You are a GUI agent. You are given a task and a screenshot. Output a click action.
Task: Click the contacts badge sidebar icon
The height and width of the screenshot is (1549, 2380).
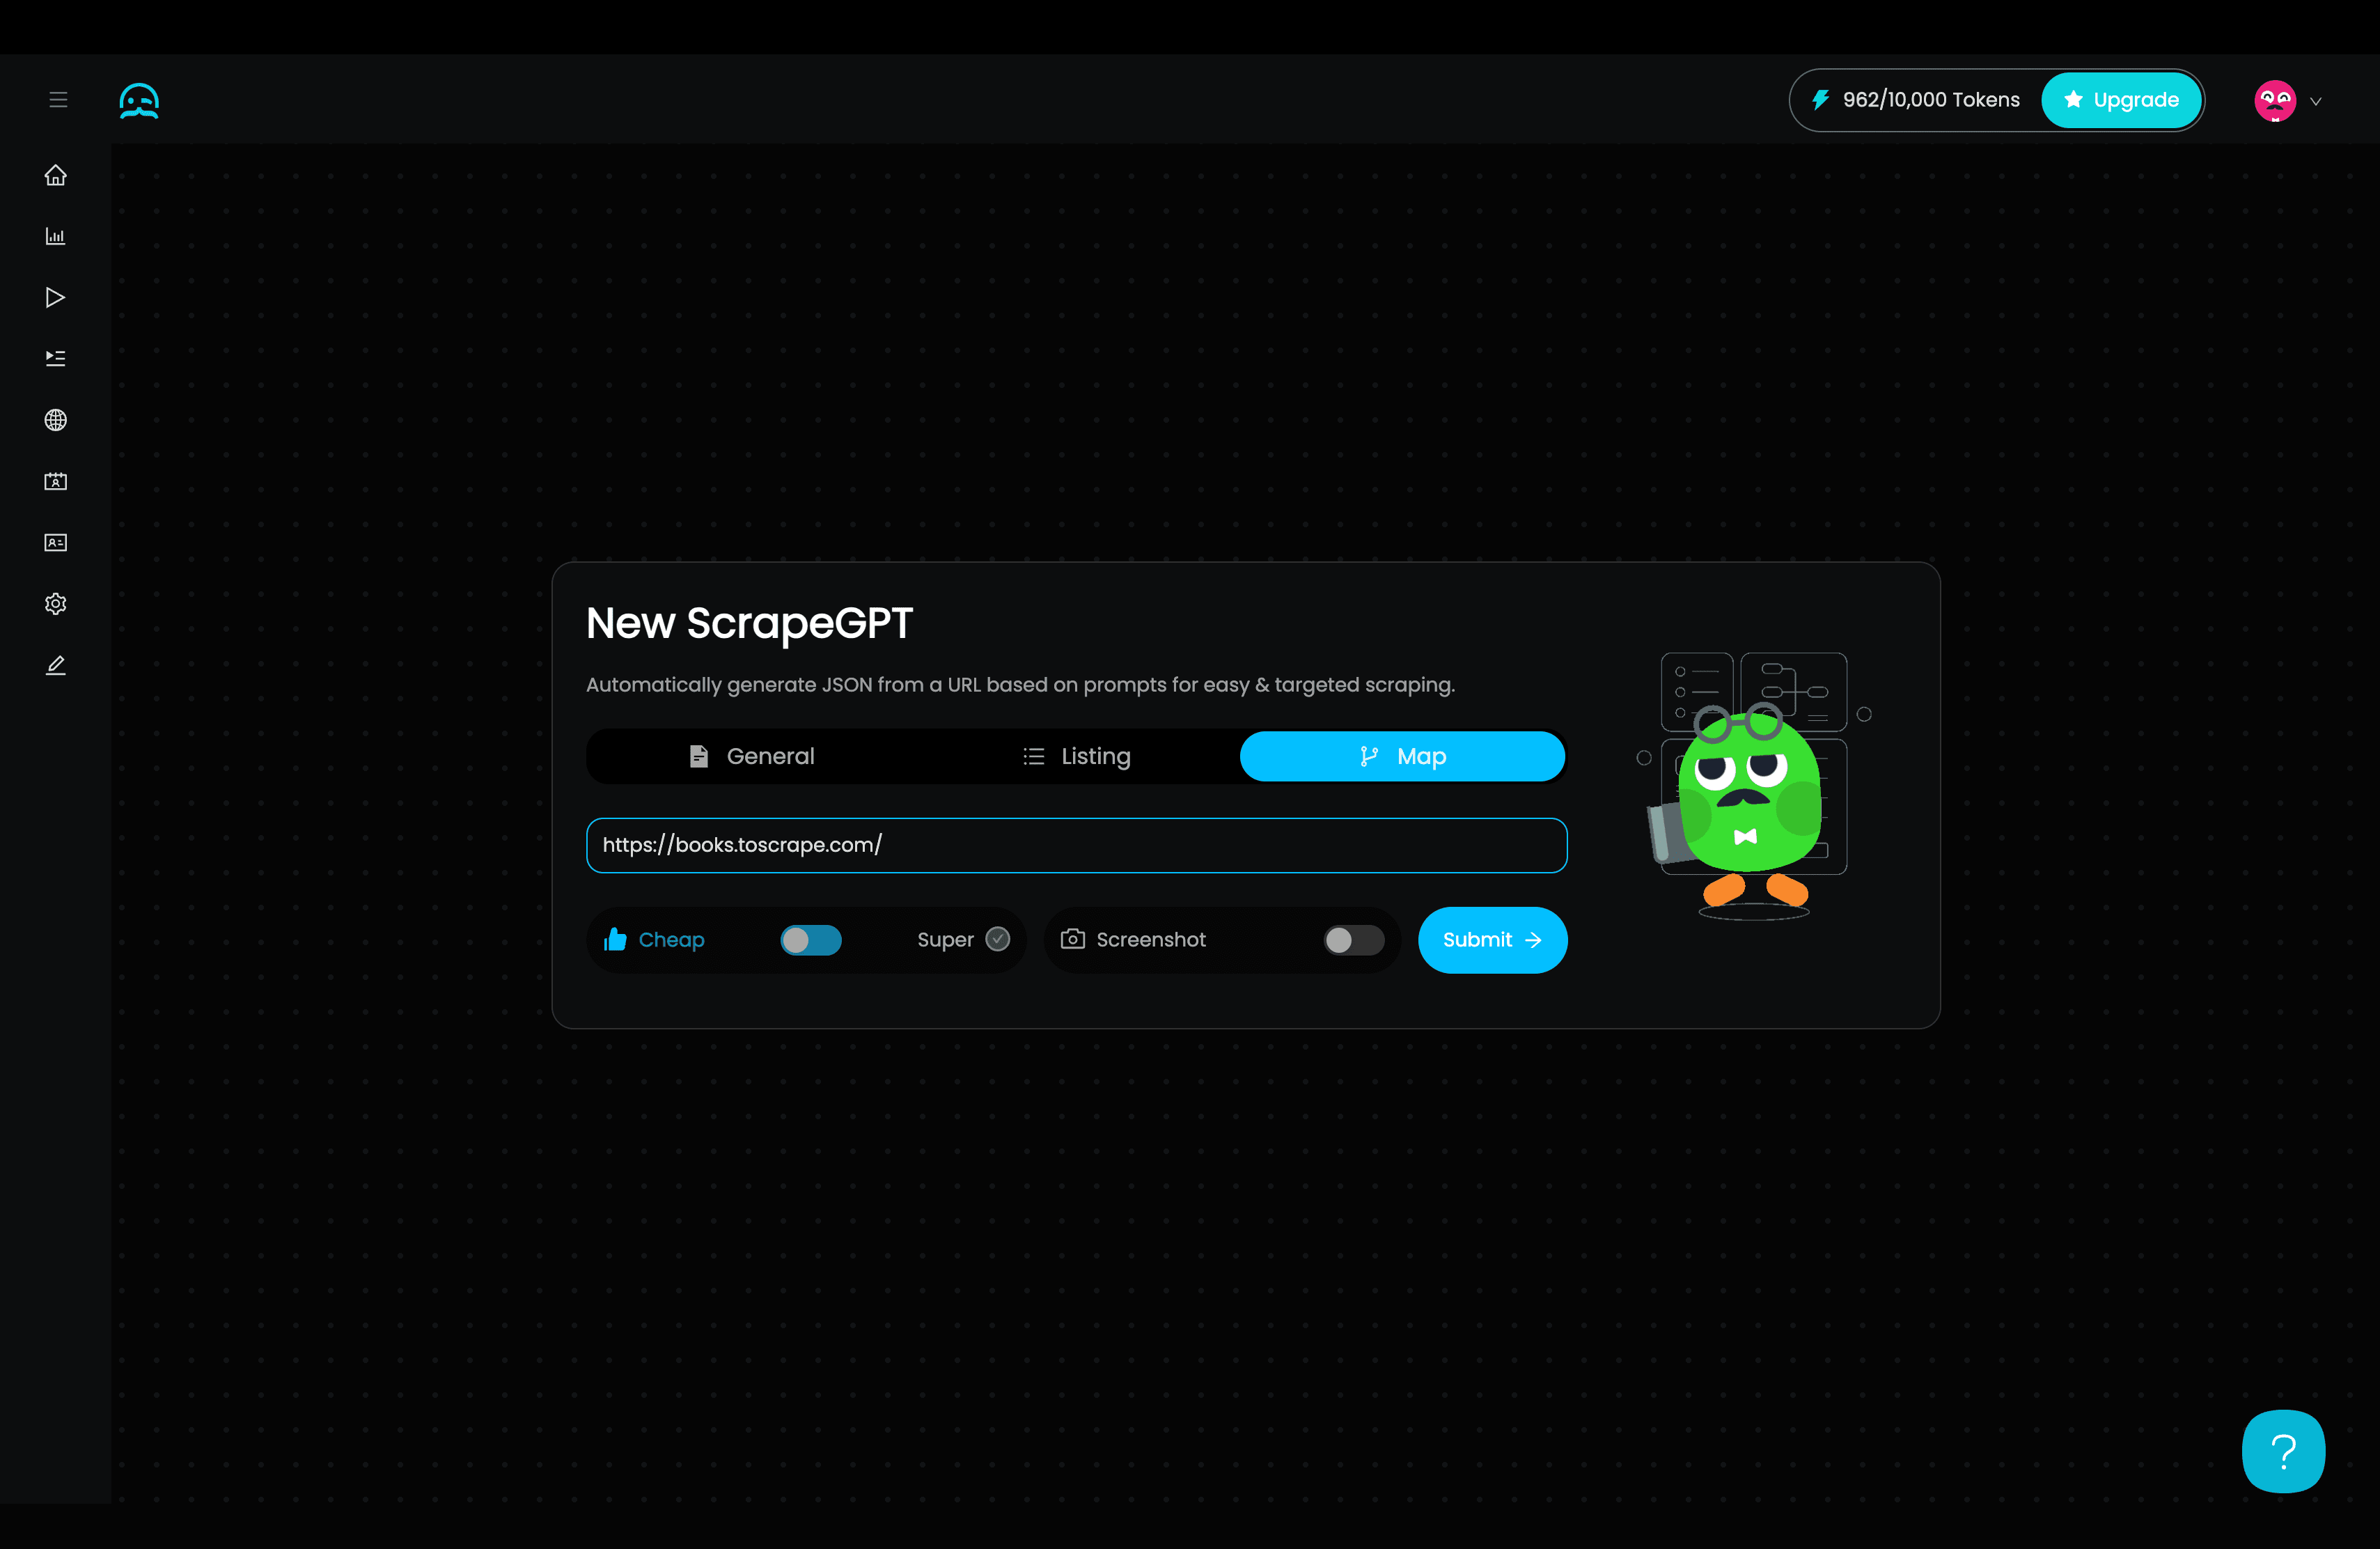pos(56,481)
